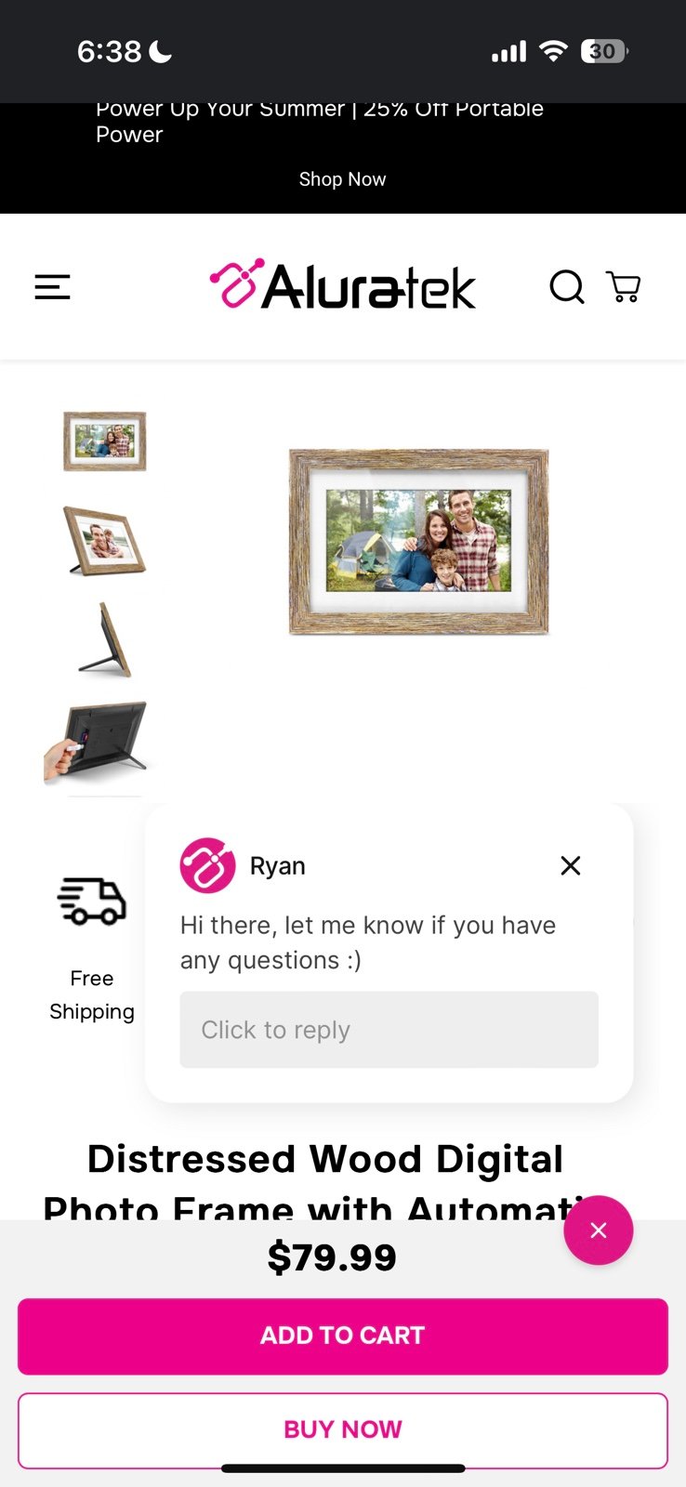Image resolution: width=686 pixels, height=1487 pixels.
Task: Follow the Shop Now banner link
Action: 343,179
